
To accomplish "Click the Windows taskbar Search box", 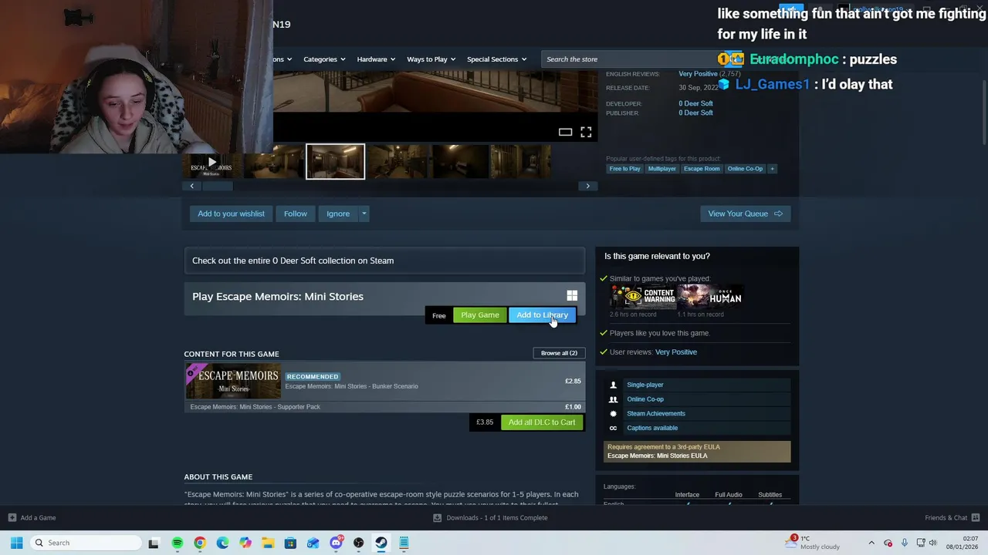I will (84, 543).
